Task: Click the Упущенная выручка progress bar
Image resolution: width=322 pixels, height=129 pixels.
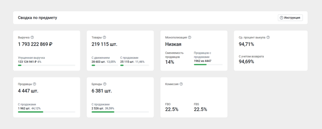Action: click(x=47, y=65)
